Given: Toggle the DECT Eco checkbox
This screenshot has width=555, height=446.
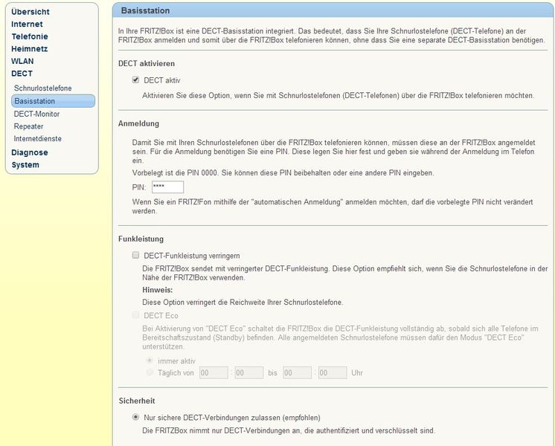Looking at the screenshot, I should [135, 314].
